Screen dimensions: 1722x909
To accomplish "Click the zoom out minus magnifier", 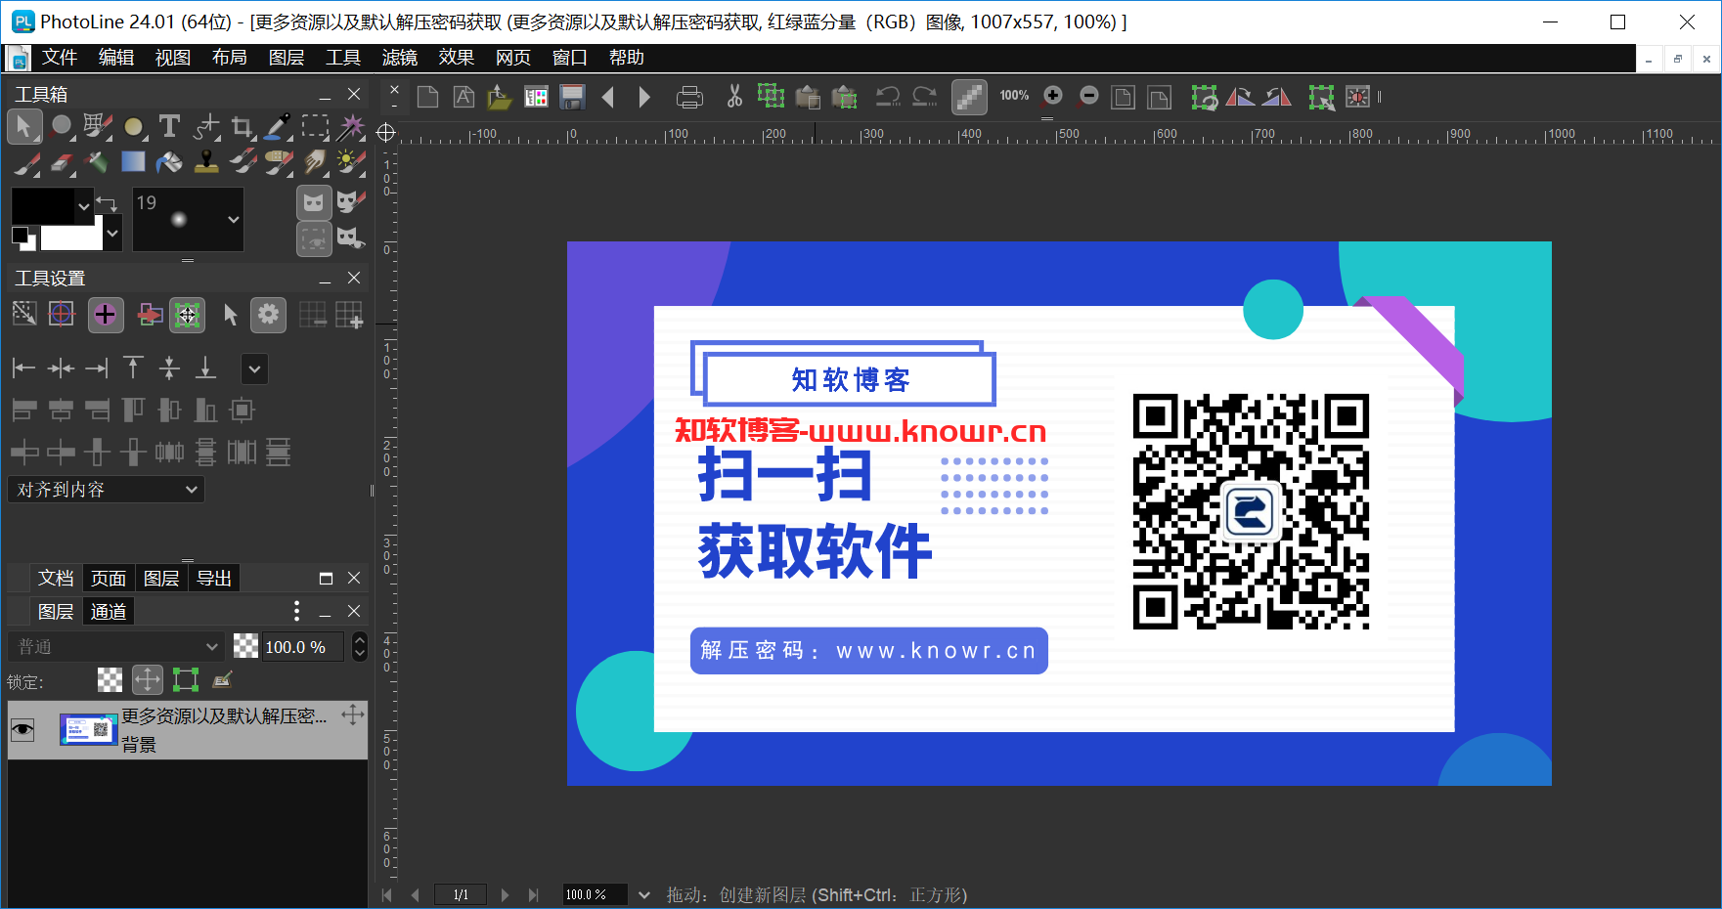I will tap(1088, 96).
